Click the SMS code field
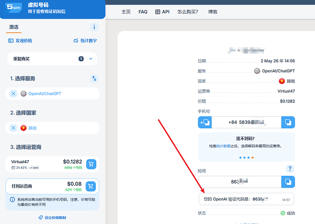 240,182
